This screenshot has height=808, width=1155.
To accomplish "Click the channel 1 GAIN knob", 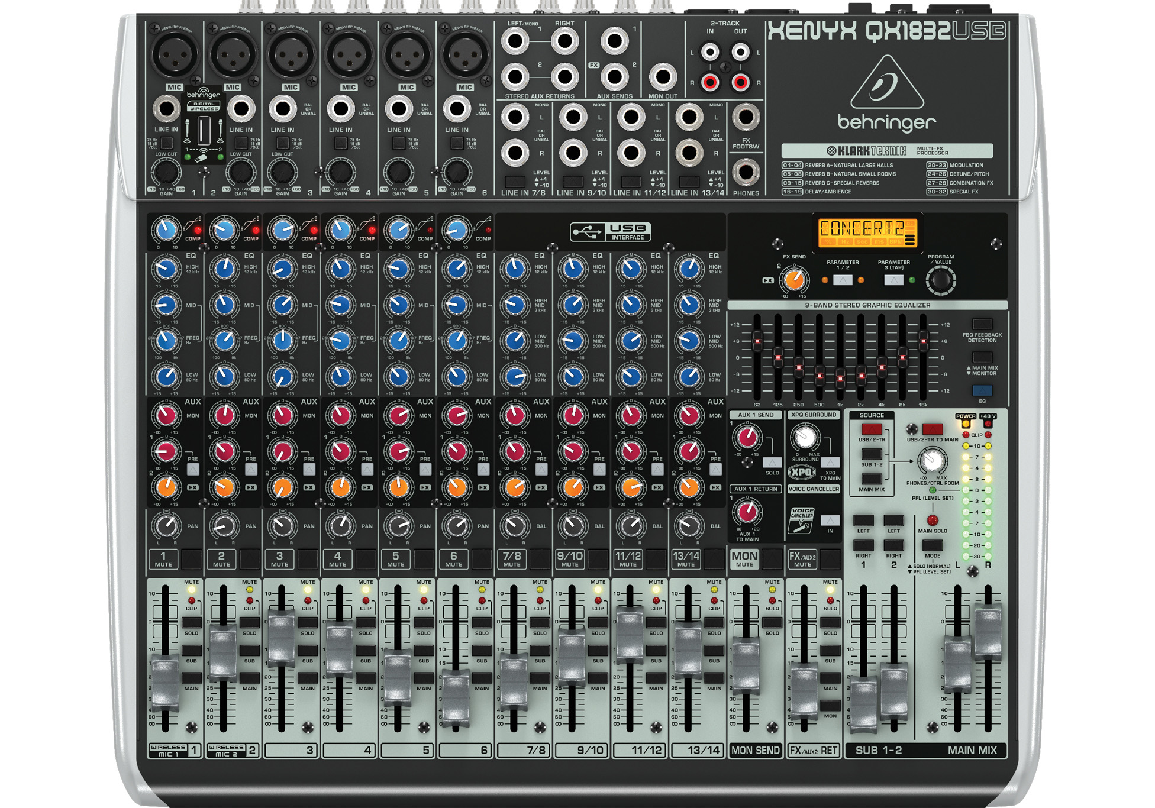I will (x=166, y=173).
